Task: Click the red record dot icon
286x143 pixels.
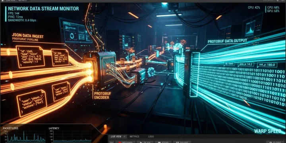Action: tap(120, 142)
